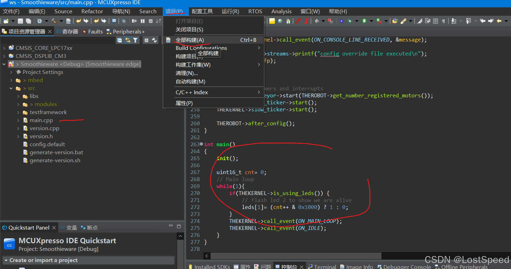Click the chip toolbar icon
The image size is (511, 269).
tap(317, 21)
